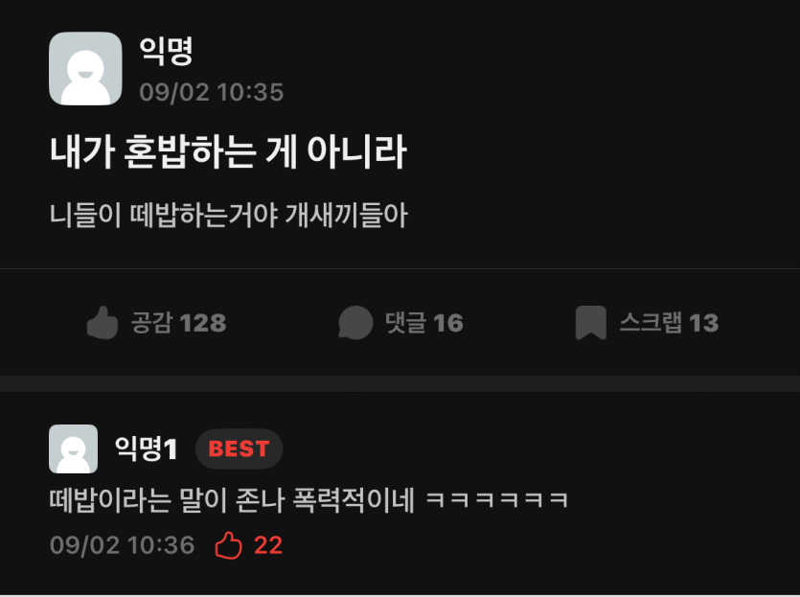Click the 공감 128 count label
800x597 pixels.
[x=178, y=323]
